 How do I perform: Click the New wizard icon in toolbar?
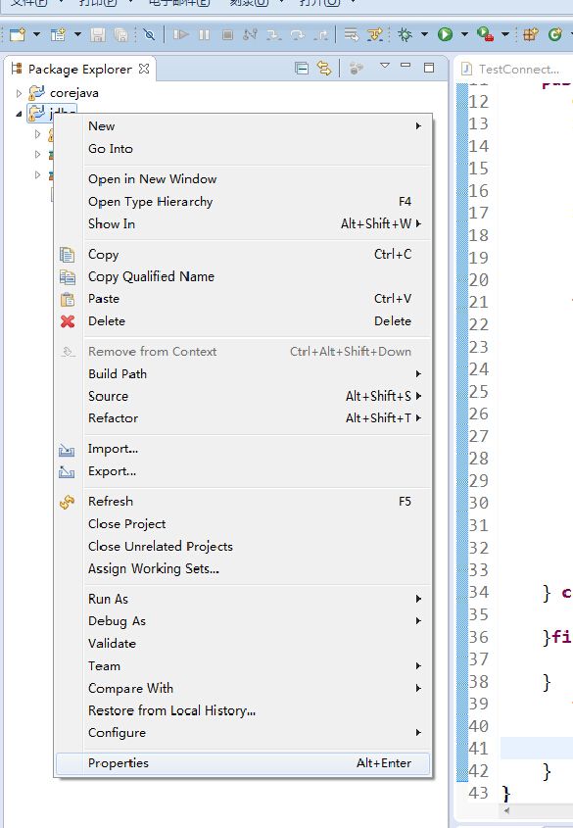click(x=18, y=35)
